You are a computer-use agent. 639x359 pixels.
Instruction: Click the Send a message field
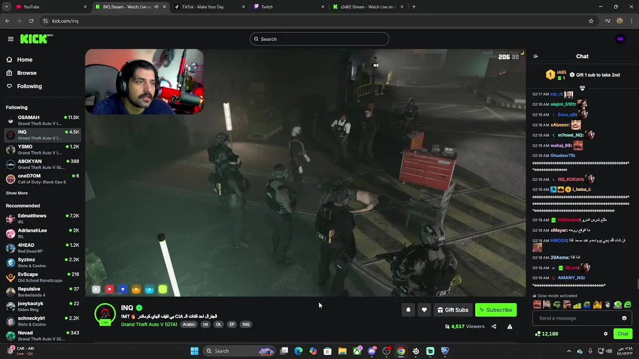tap(582, 318)
